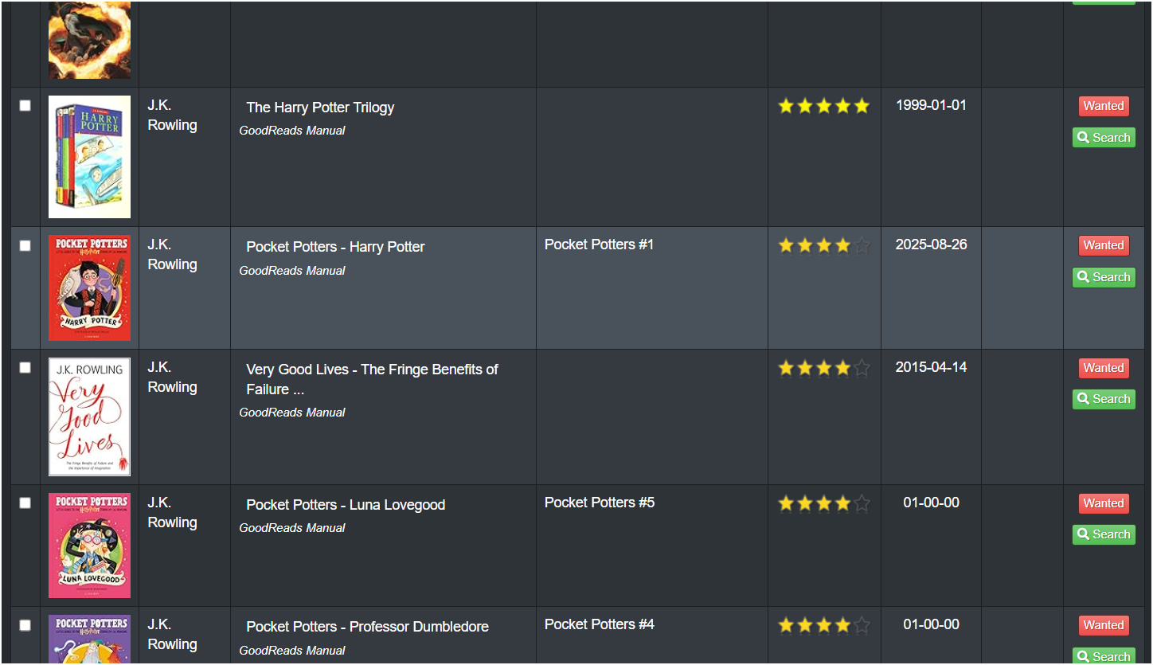
Task: Click Wanted badge for Professor Dumbledore book
Action: click(1104, 625)
